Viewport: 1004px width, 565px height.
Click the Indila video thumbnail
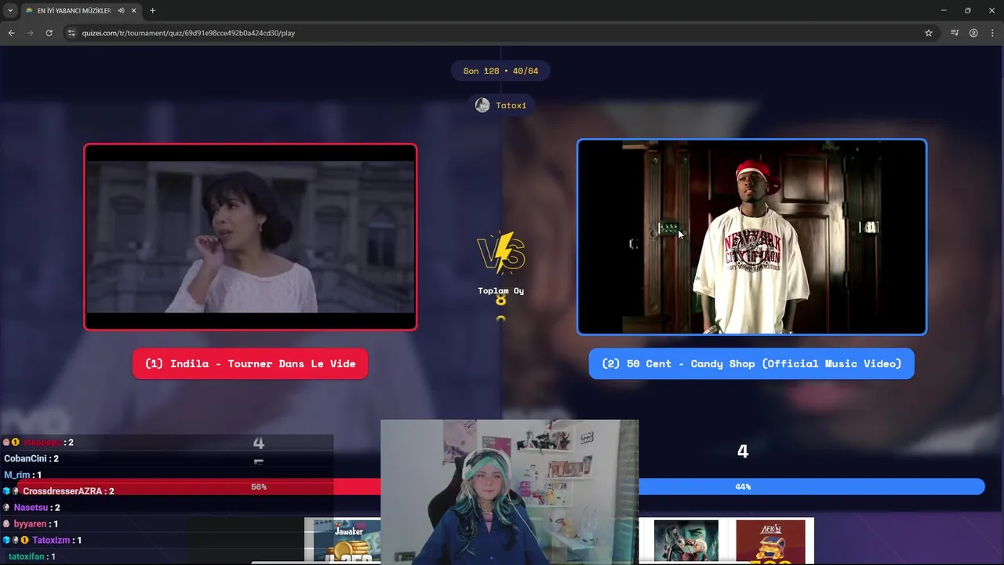click(250, 237)
